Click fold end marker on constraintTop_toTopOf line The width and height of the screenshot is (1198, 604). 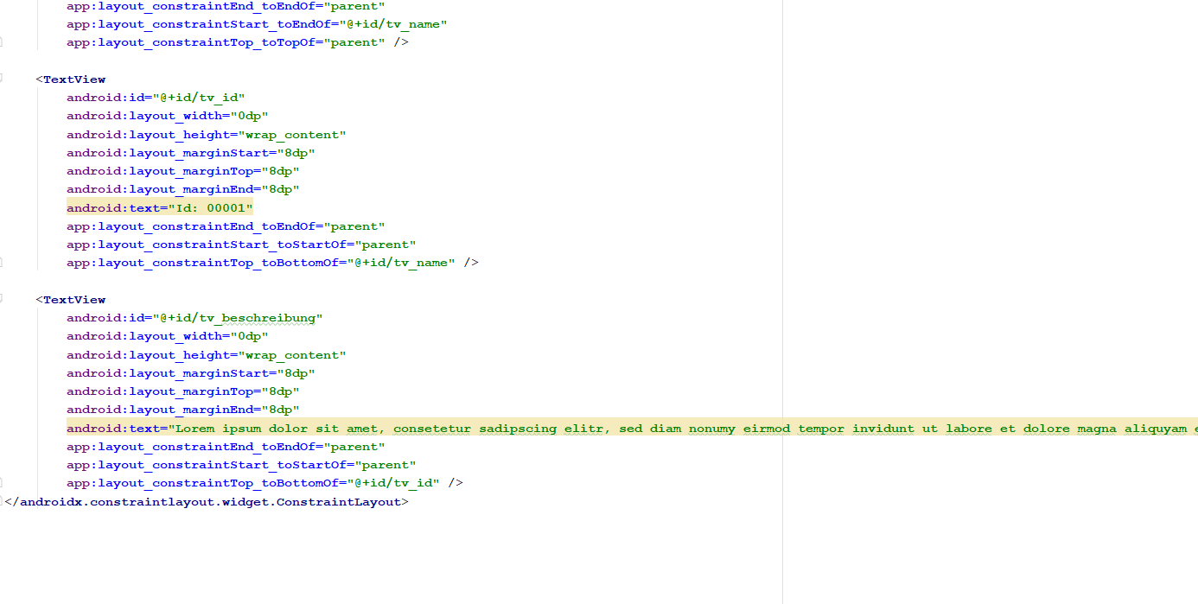point(2,42)
